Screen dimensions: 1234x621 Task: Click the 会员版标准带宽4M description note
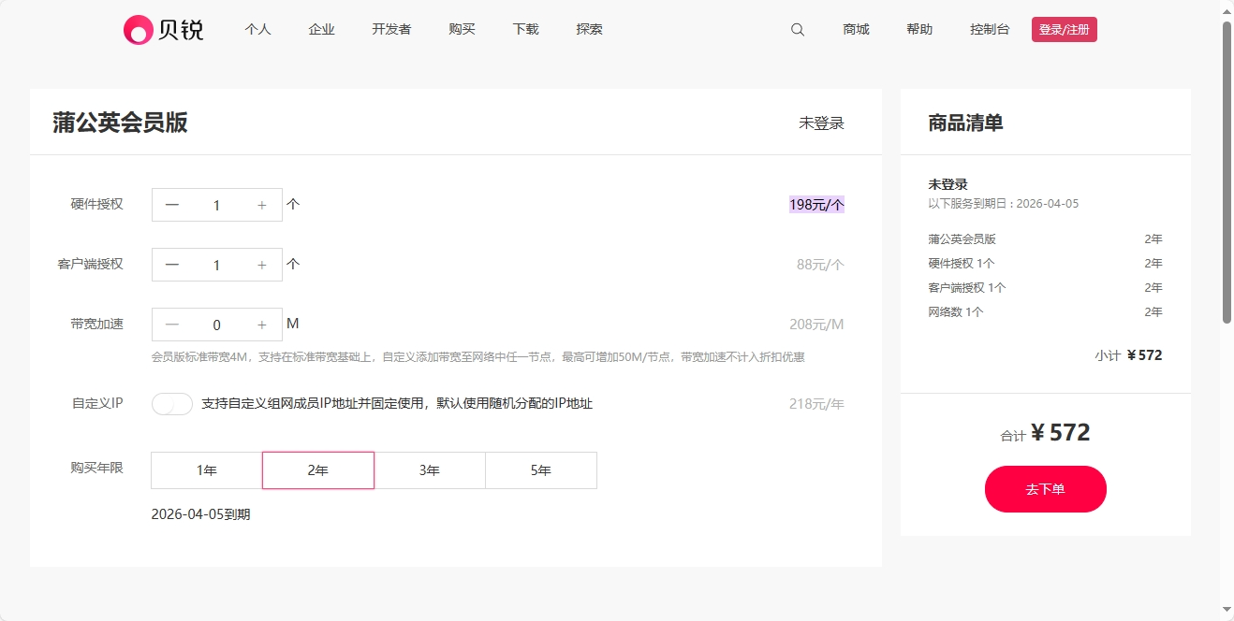coord(477,357)
